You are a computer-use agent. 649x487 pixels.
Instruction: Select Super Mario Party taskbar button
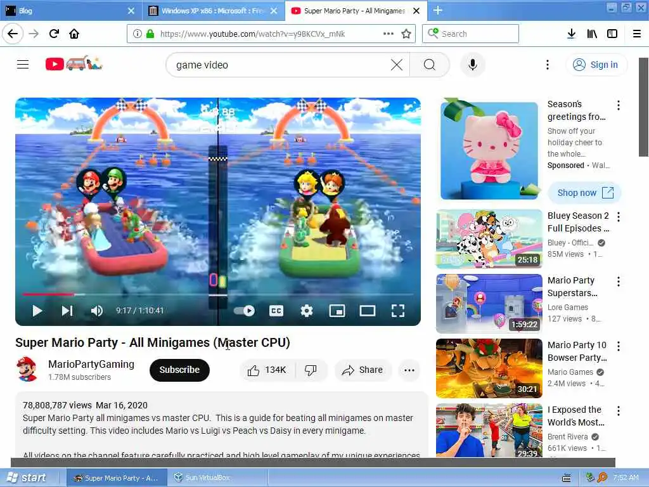[117, 477]
